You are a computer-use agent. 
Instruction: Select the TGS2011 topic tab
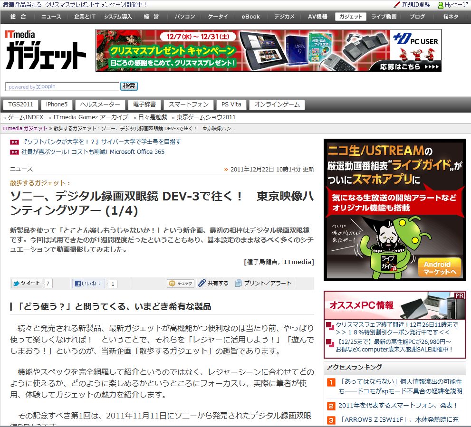(20, 104)
